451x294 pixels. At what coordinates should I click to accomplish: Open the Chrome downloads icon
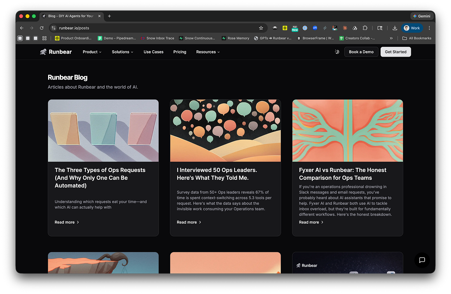[x=395, y=28]
